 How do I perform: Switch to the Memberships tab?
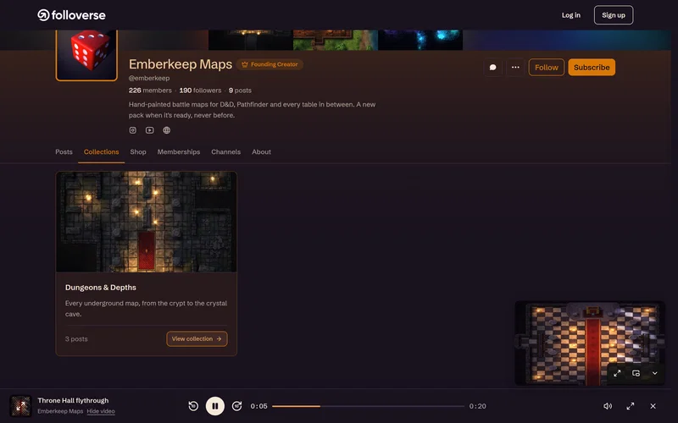pyautogui.click(x=179, y=152)
